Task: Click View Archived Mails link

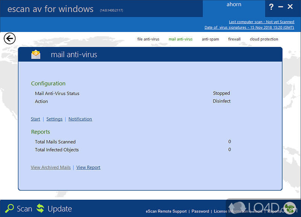Action: pyautogui.click(x=51, y=167)
